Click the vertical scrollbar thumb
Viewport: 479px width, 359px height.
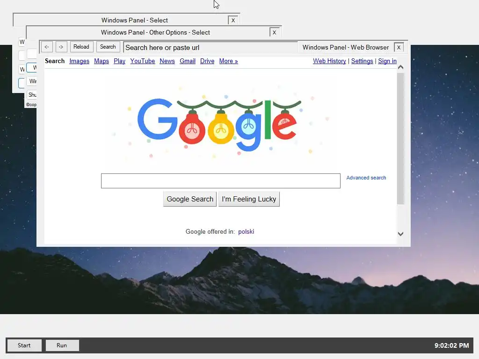click(x=400, y=138)
